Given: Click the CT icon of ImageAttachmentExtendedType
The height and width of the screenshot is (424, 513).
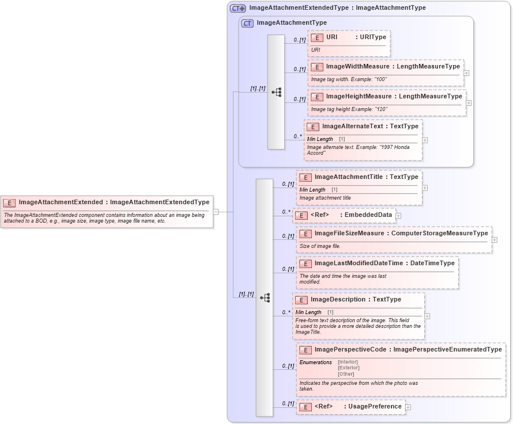Looking at the screenshot, I should click(236, 7).
